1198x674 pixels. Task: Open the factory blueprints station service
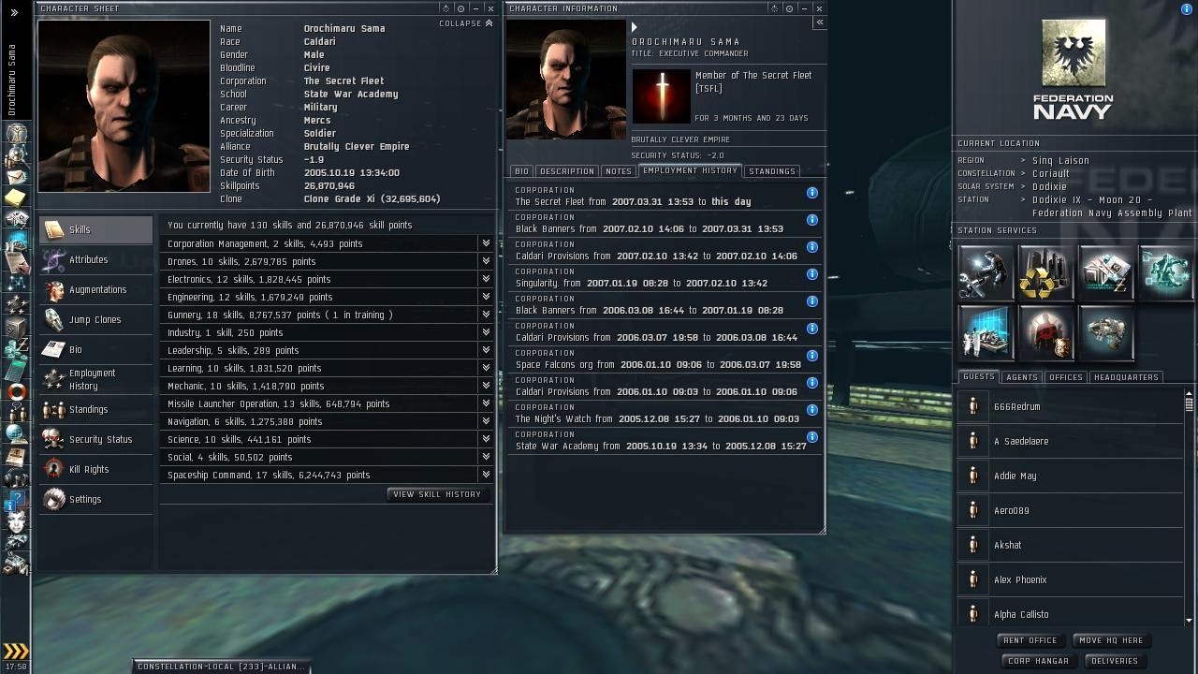point(1105,272)
